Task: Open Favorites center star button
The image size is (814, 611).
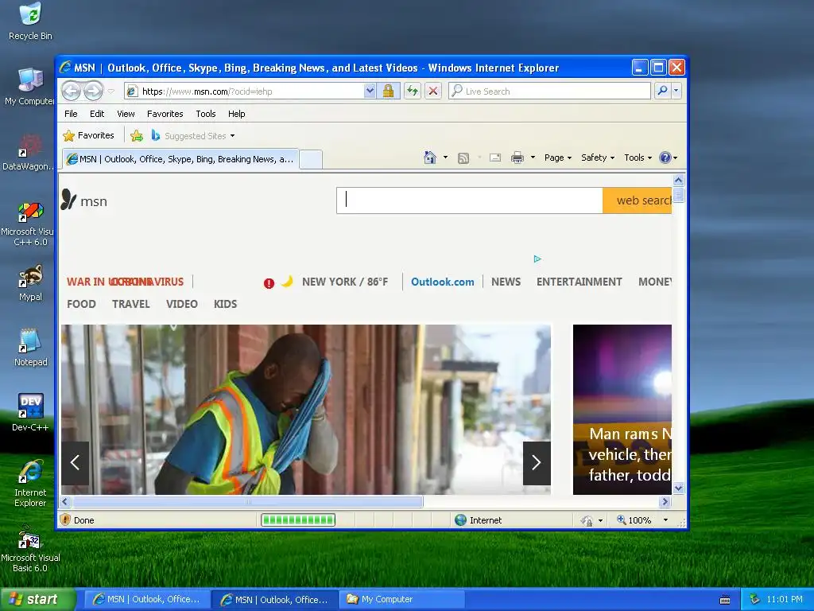Action: pos(88,135)
